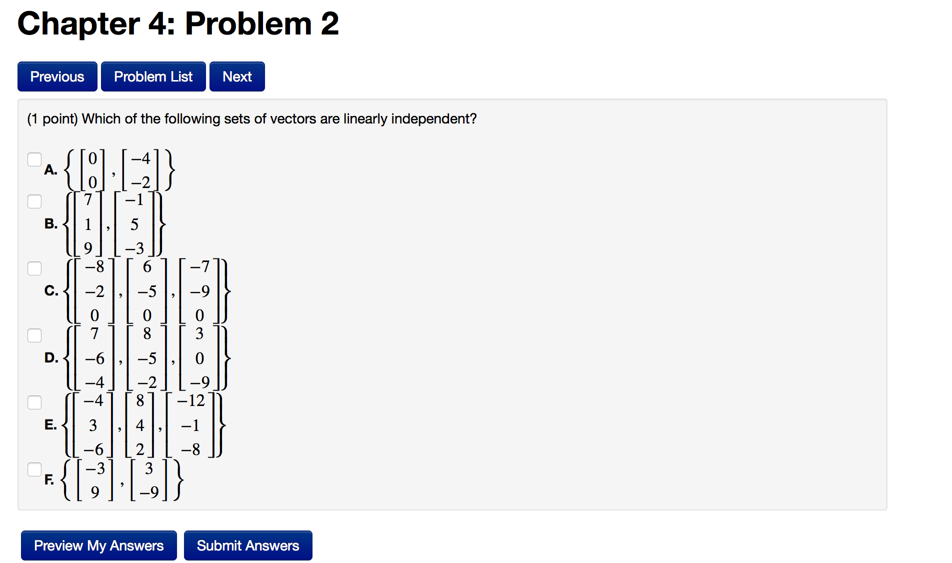Go to the Next problem
The width and height of the screenshot is (952, 563).
237,76
